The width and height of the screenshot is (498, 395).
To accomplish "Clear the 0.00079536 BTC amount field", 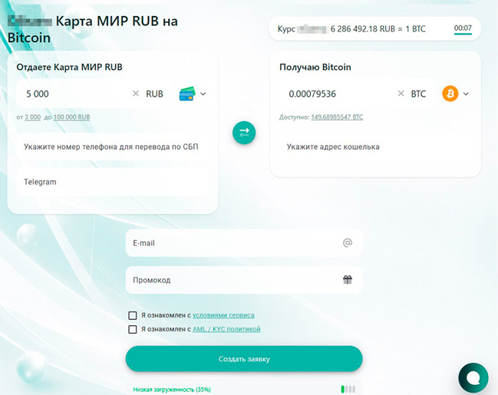I will point(401,94).
